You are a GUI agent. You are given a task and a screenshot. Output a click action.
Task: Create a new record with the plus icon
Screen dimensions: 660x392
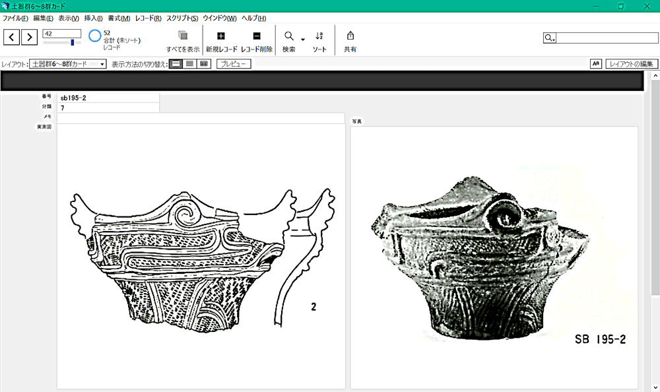[221, 36]
